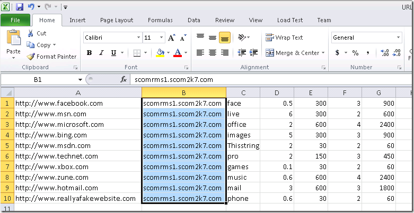This screenshot has width=414, height=213.
Task: Select Center text alignment
Action: 213,53
